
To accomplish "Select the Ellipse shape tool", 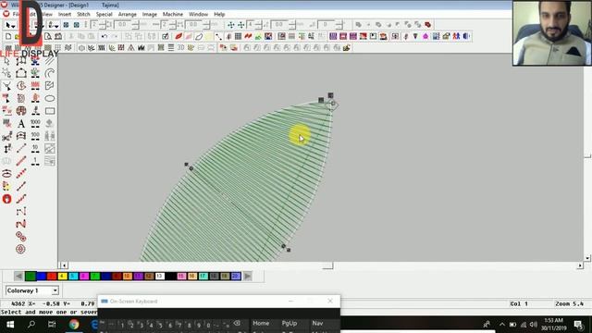I will pos(50,99).
